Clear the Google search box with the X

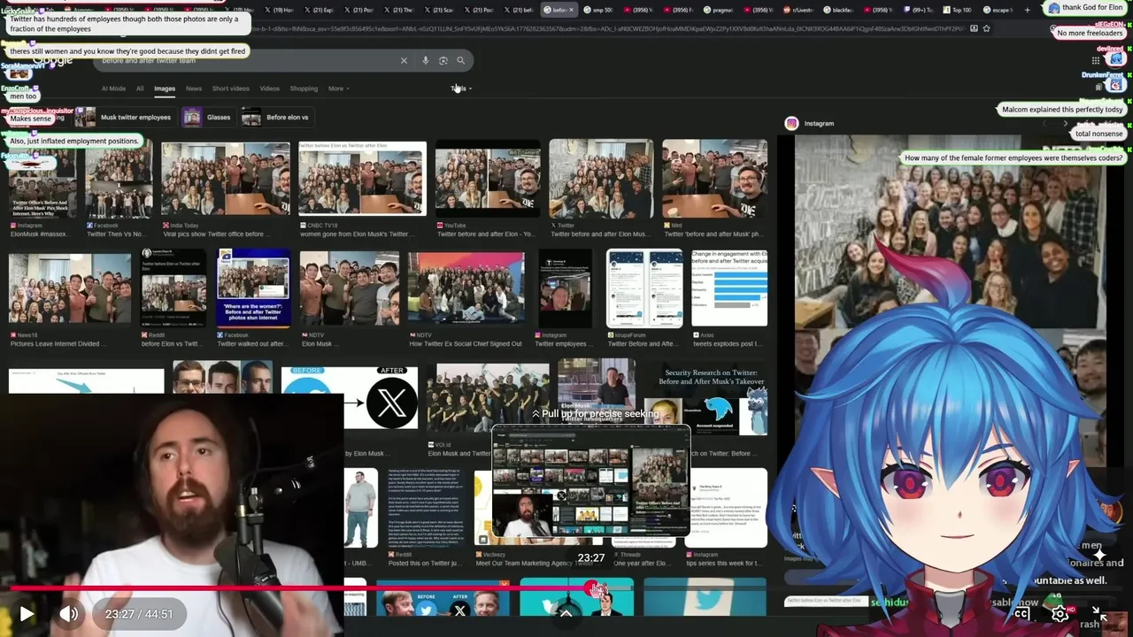[x=404, y=60]
